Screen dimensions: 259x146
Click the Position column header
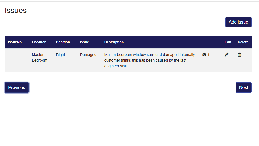tap(63, 42)
